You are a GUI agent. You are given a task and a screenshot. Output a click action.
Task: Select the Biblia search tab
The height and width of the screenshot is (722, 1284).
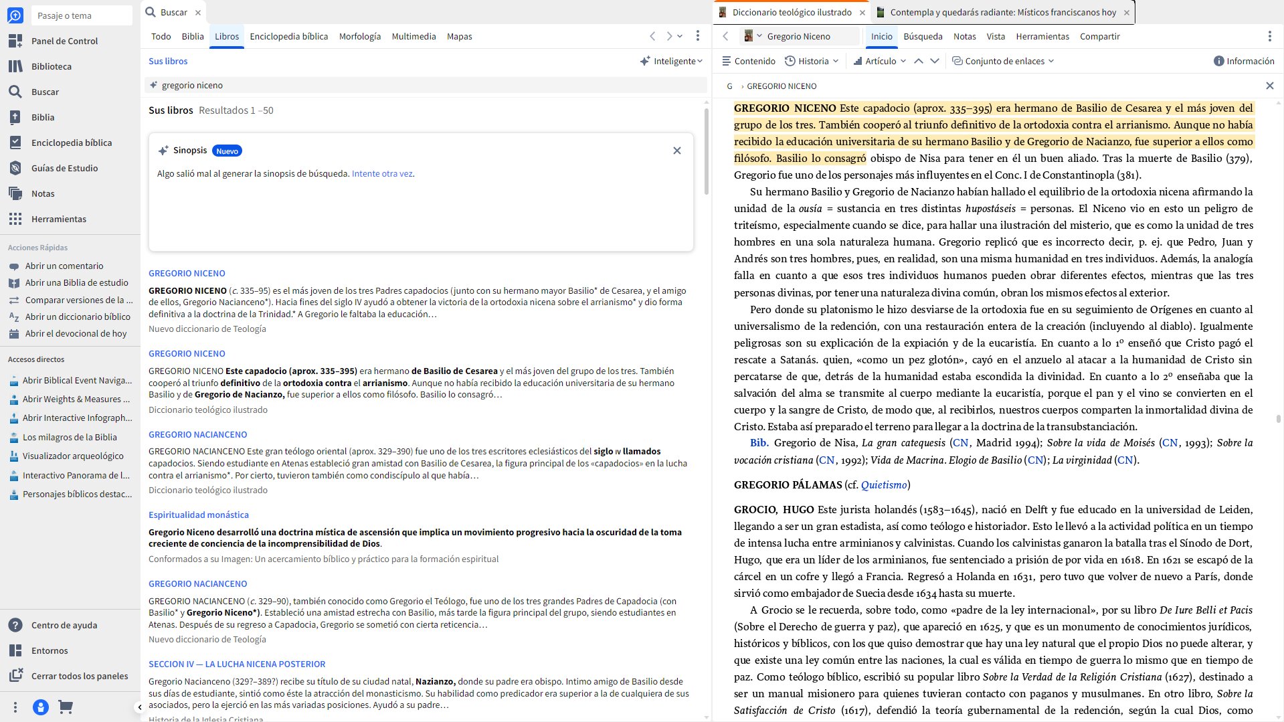(193, 36)
